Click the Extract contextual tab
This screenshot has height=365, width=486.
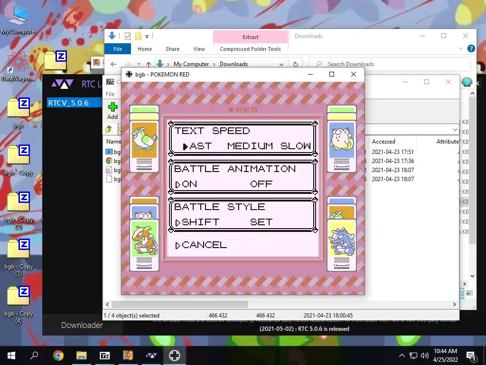coord(251,37)
